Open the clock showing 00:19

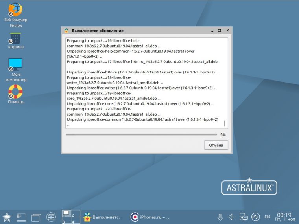[x=285, y=217]
